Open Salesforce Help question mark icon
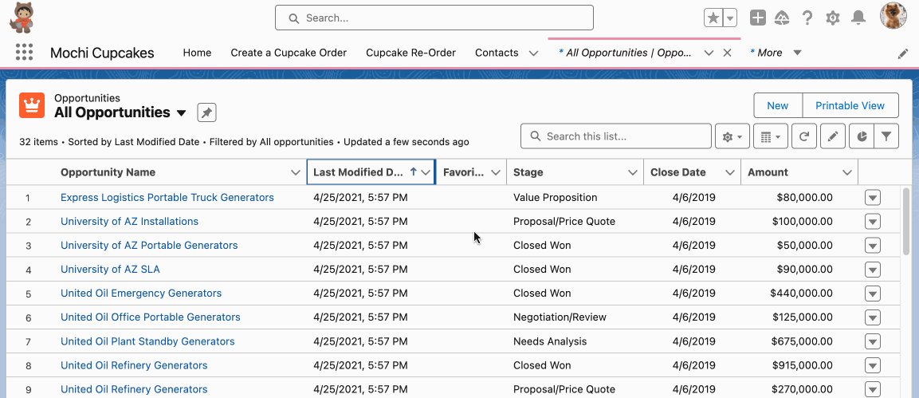Viewport: 919px width, 398px height. click(807, 18)
